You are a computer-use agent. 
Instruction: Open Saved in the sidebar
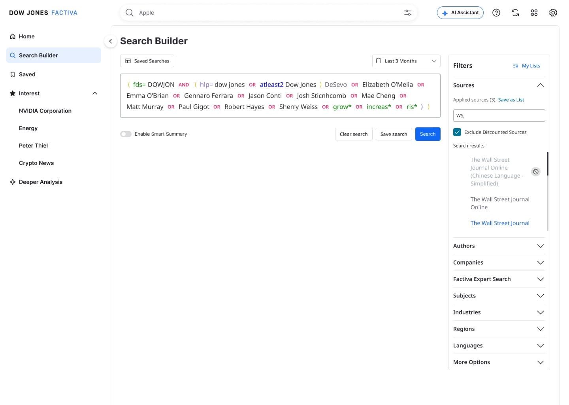tap(54, 74)
